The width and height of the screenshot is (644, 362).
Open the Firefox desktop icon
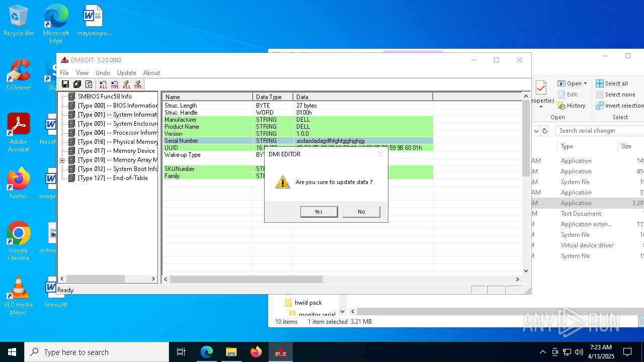point(19,184)
